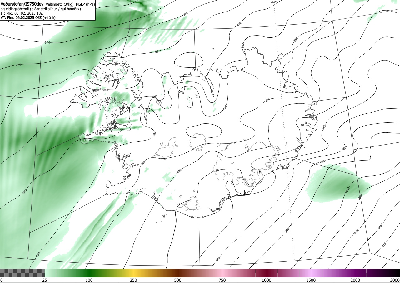Viewport: 400px width, 283px height.
Task: Click the brown color above the 500 mark
Action: point(178,273)
